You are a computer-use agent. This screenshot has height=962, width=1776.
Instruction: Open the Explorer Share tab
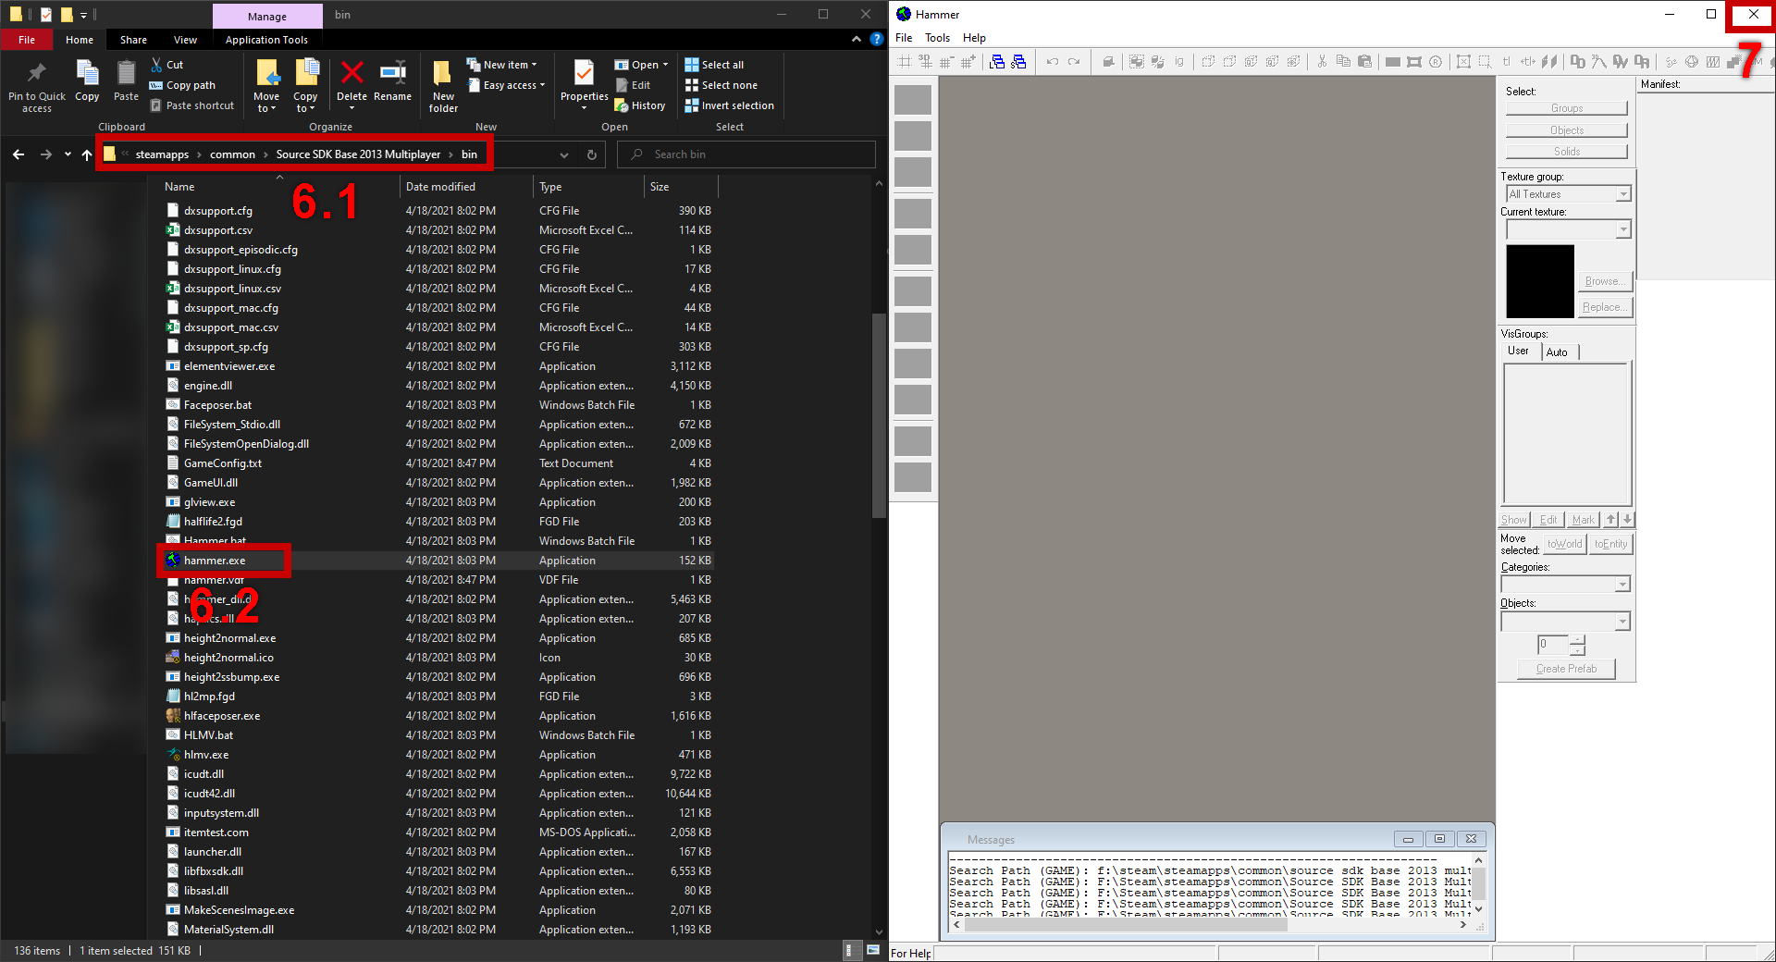133,40
